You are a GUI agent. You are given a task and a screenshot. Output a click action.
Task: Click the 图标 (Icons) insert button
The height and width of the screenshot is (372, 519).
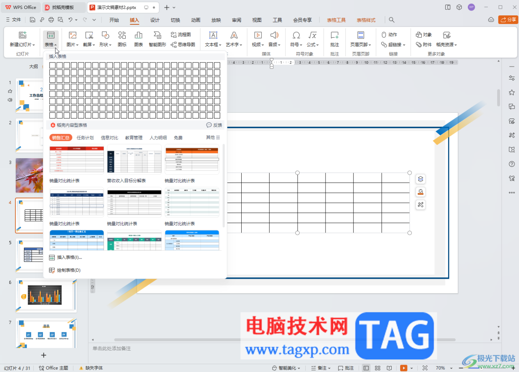click(x=122, y=39)
